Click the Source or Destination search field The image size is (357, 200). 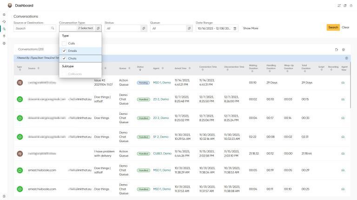33,28
